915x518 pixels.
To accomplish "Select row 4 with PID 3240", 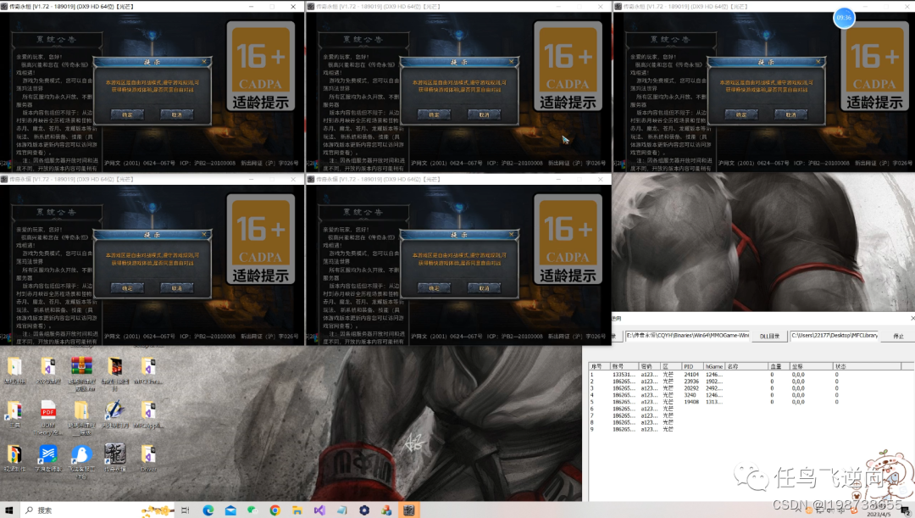I will [x=746, y=395].
